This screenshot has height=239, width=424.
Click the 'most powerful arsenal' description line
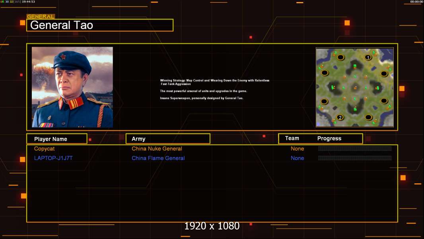[203, 91]
